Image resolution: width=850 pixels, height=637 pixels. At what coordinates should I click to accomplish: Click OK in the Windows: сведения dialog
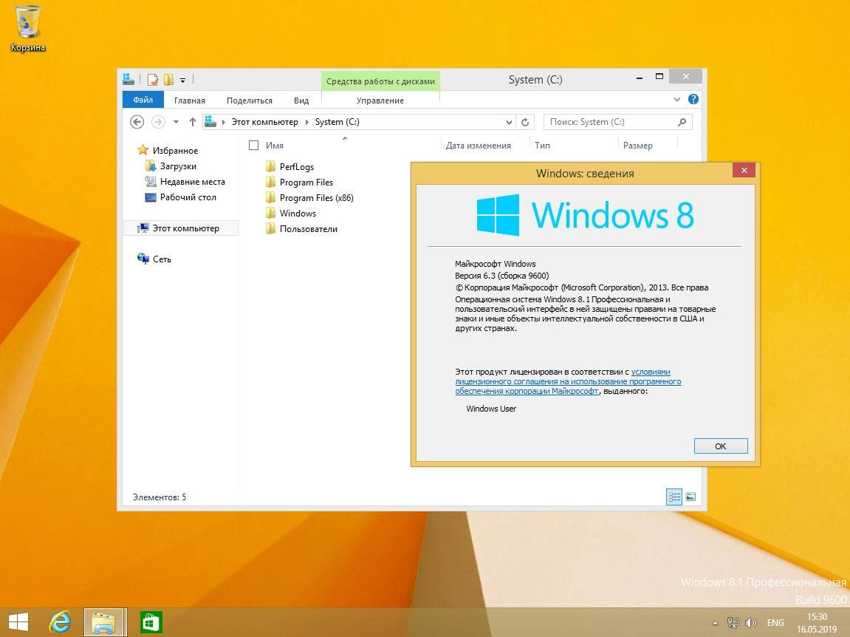click(721, 446)
